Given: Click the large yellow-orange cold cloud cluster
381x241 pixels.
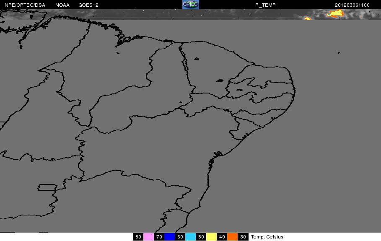Looking at the screenshot, I should click(335, 13).
